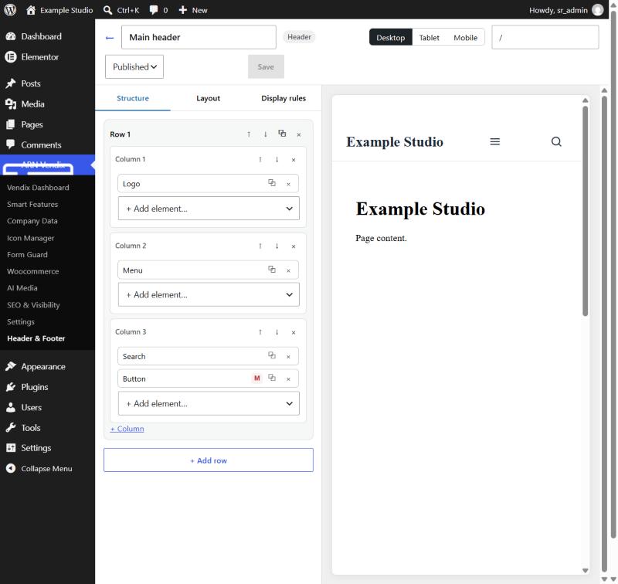Remove the Logo element
618x584 pixels.
tap(288, 184)
